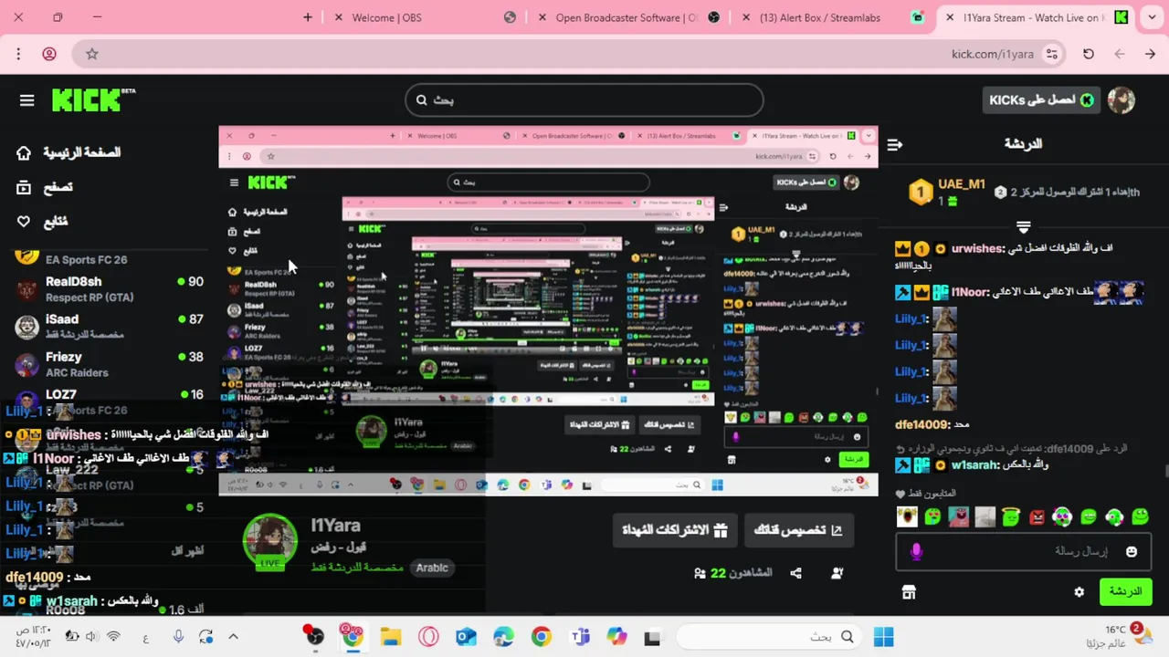1169x657 pixels.
Task: Click the 'احصل على KICKs' button
Action: point(1041,100)
